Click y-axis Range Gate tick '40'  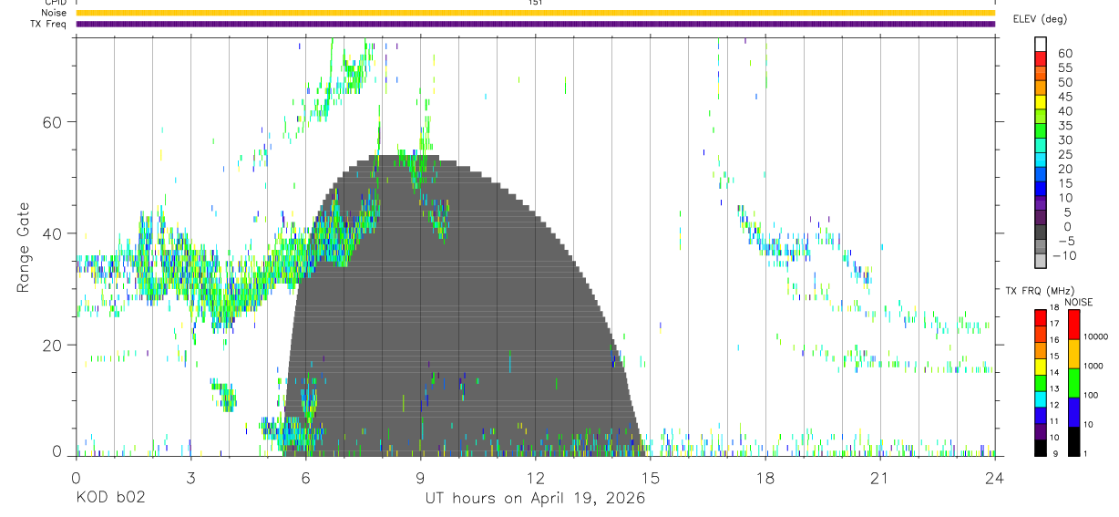pyautogui.click(x=50, y=233)
